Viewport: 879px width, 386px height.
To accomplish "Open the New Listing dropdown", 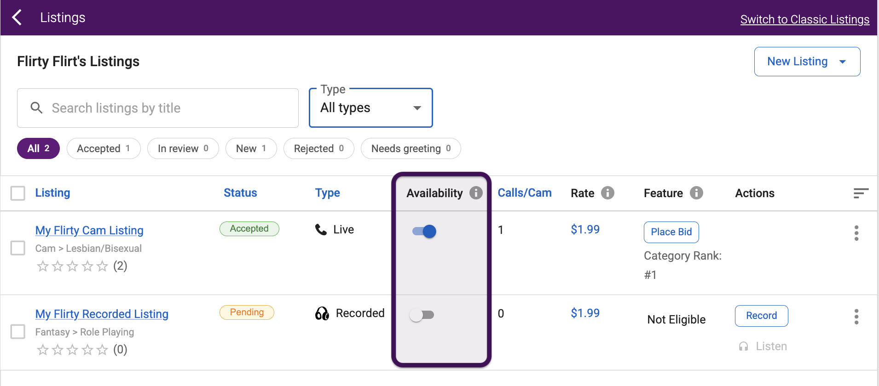I will 807,62.
